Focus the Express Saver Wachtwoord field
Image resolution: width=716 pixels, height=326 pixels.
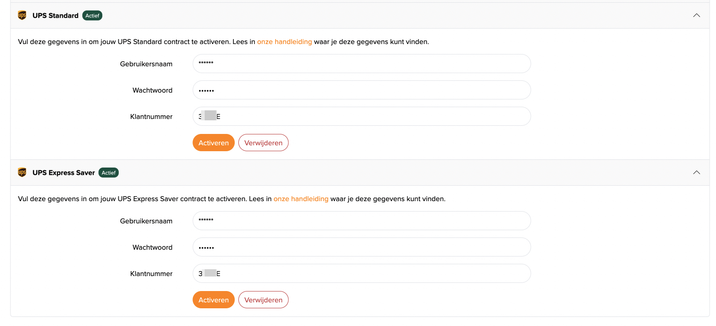click(x=362, y=247)
